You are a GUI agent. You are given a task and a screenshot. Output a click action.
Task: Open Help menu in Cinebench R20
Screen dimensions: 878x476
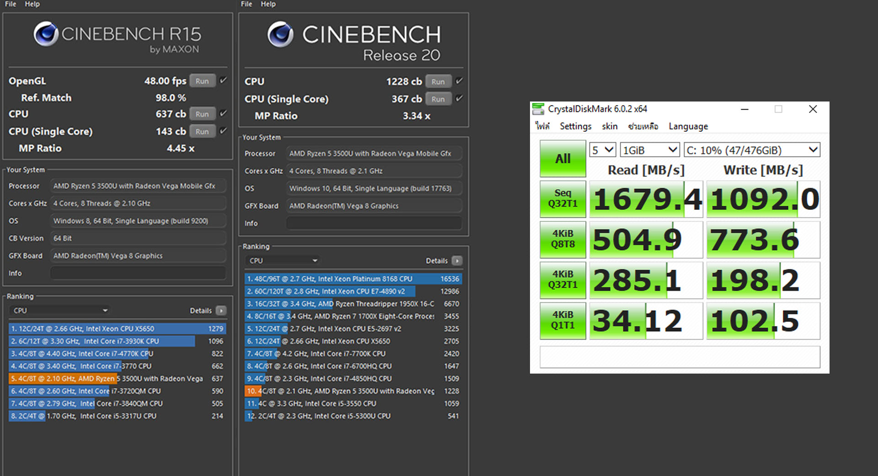(268, 4)
